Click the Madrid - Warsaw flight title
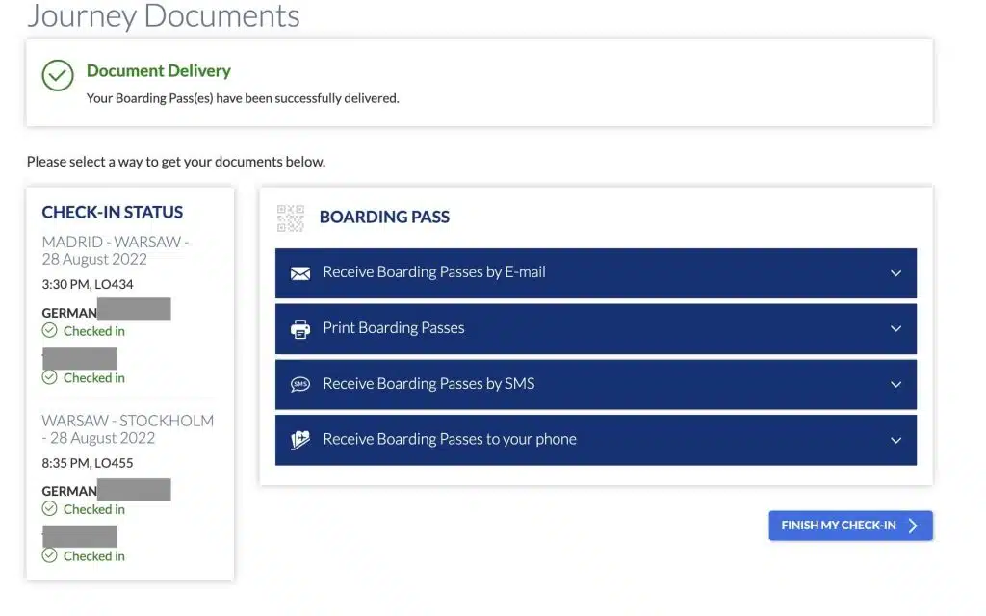986x616 pixels. pyautogui.click(x=116, y=250)
